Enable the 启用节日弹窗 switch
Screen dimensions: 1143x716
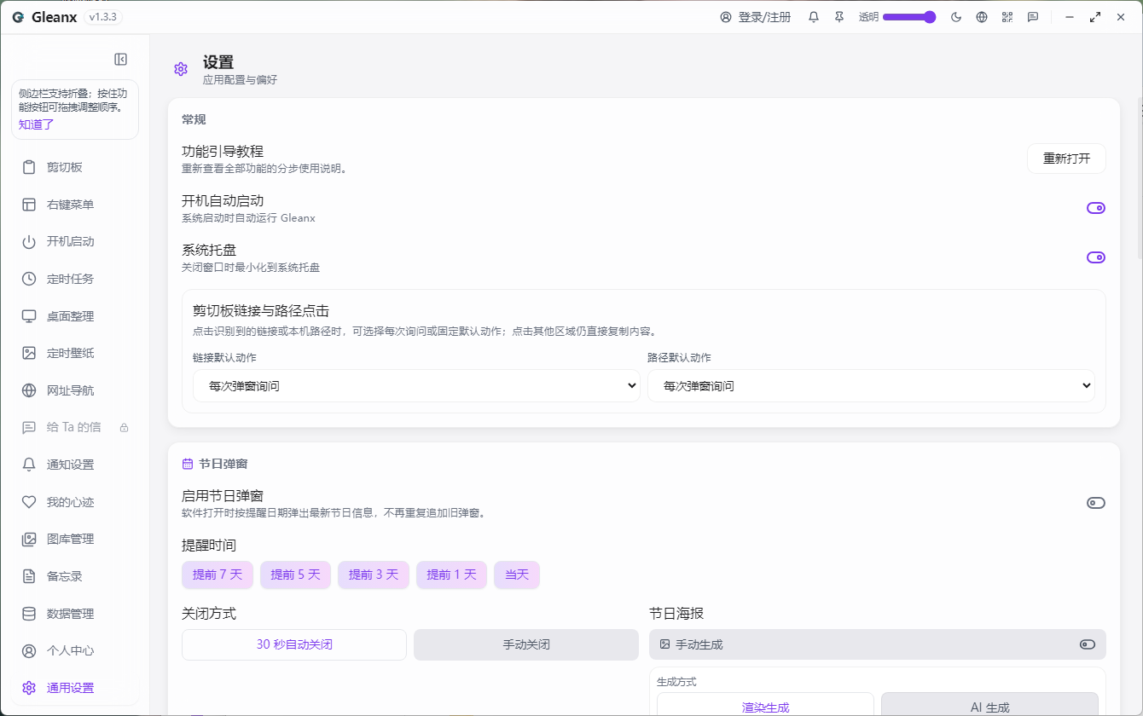pyautogui.click(x=1096, y=503)
